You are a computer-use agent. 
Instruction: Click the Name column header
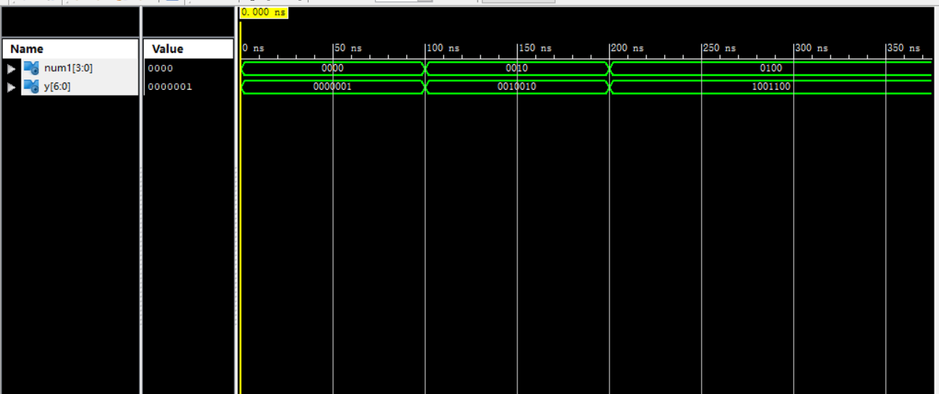tap(70, 49)
